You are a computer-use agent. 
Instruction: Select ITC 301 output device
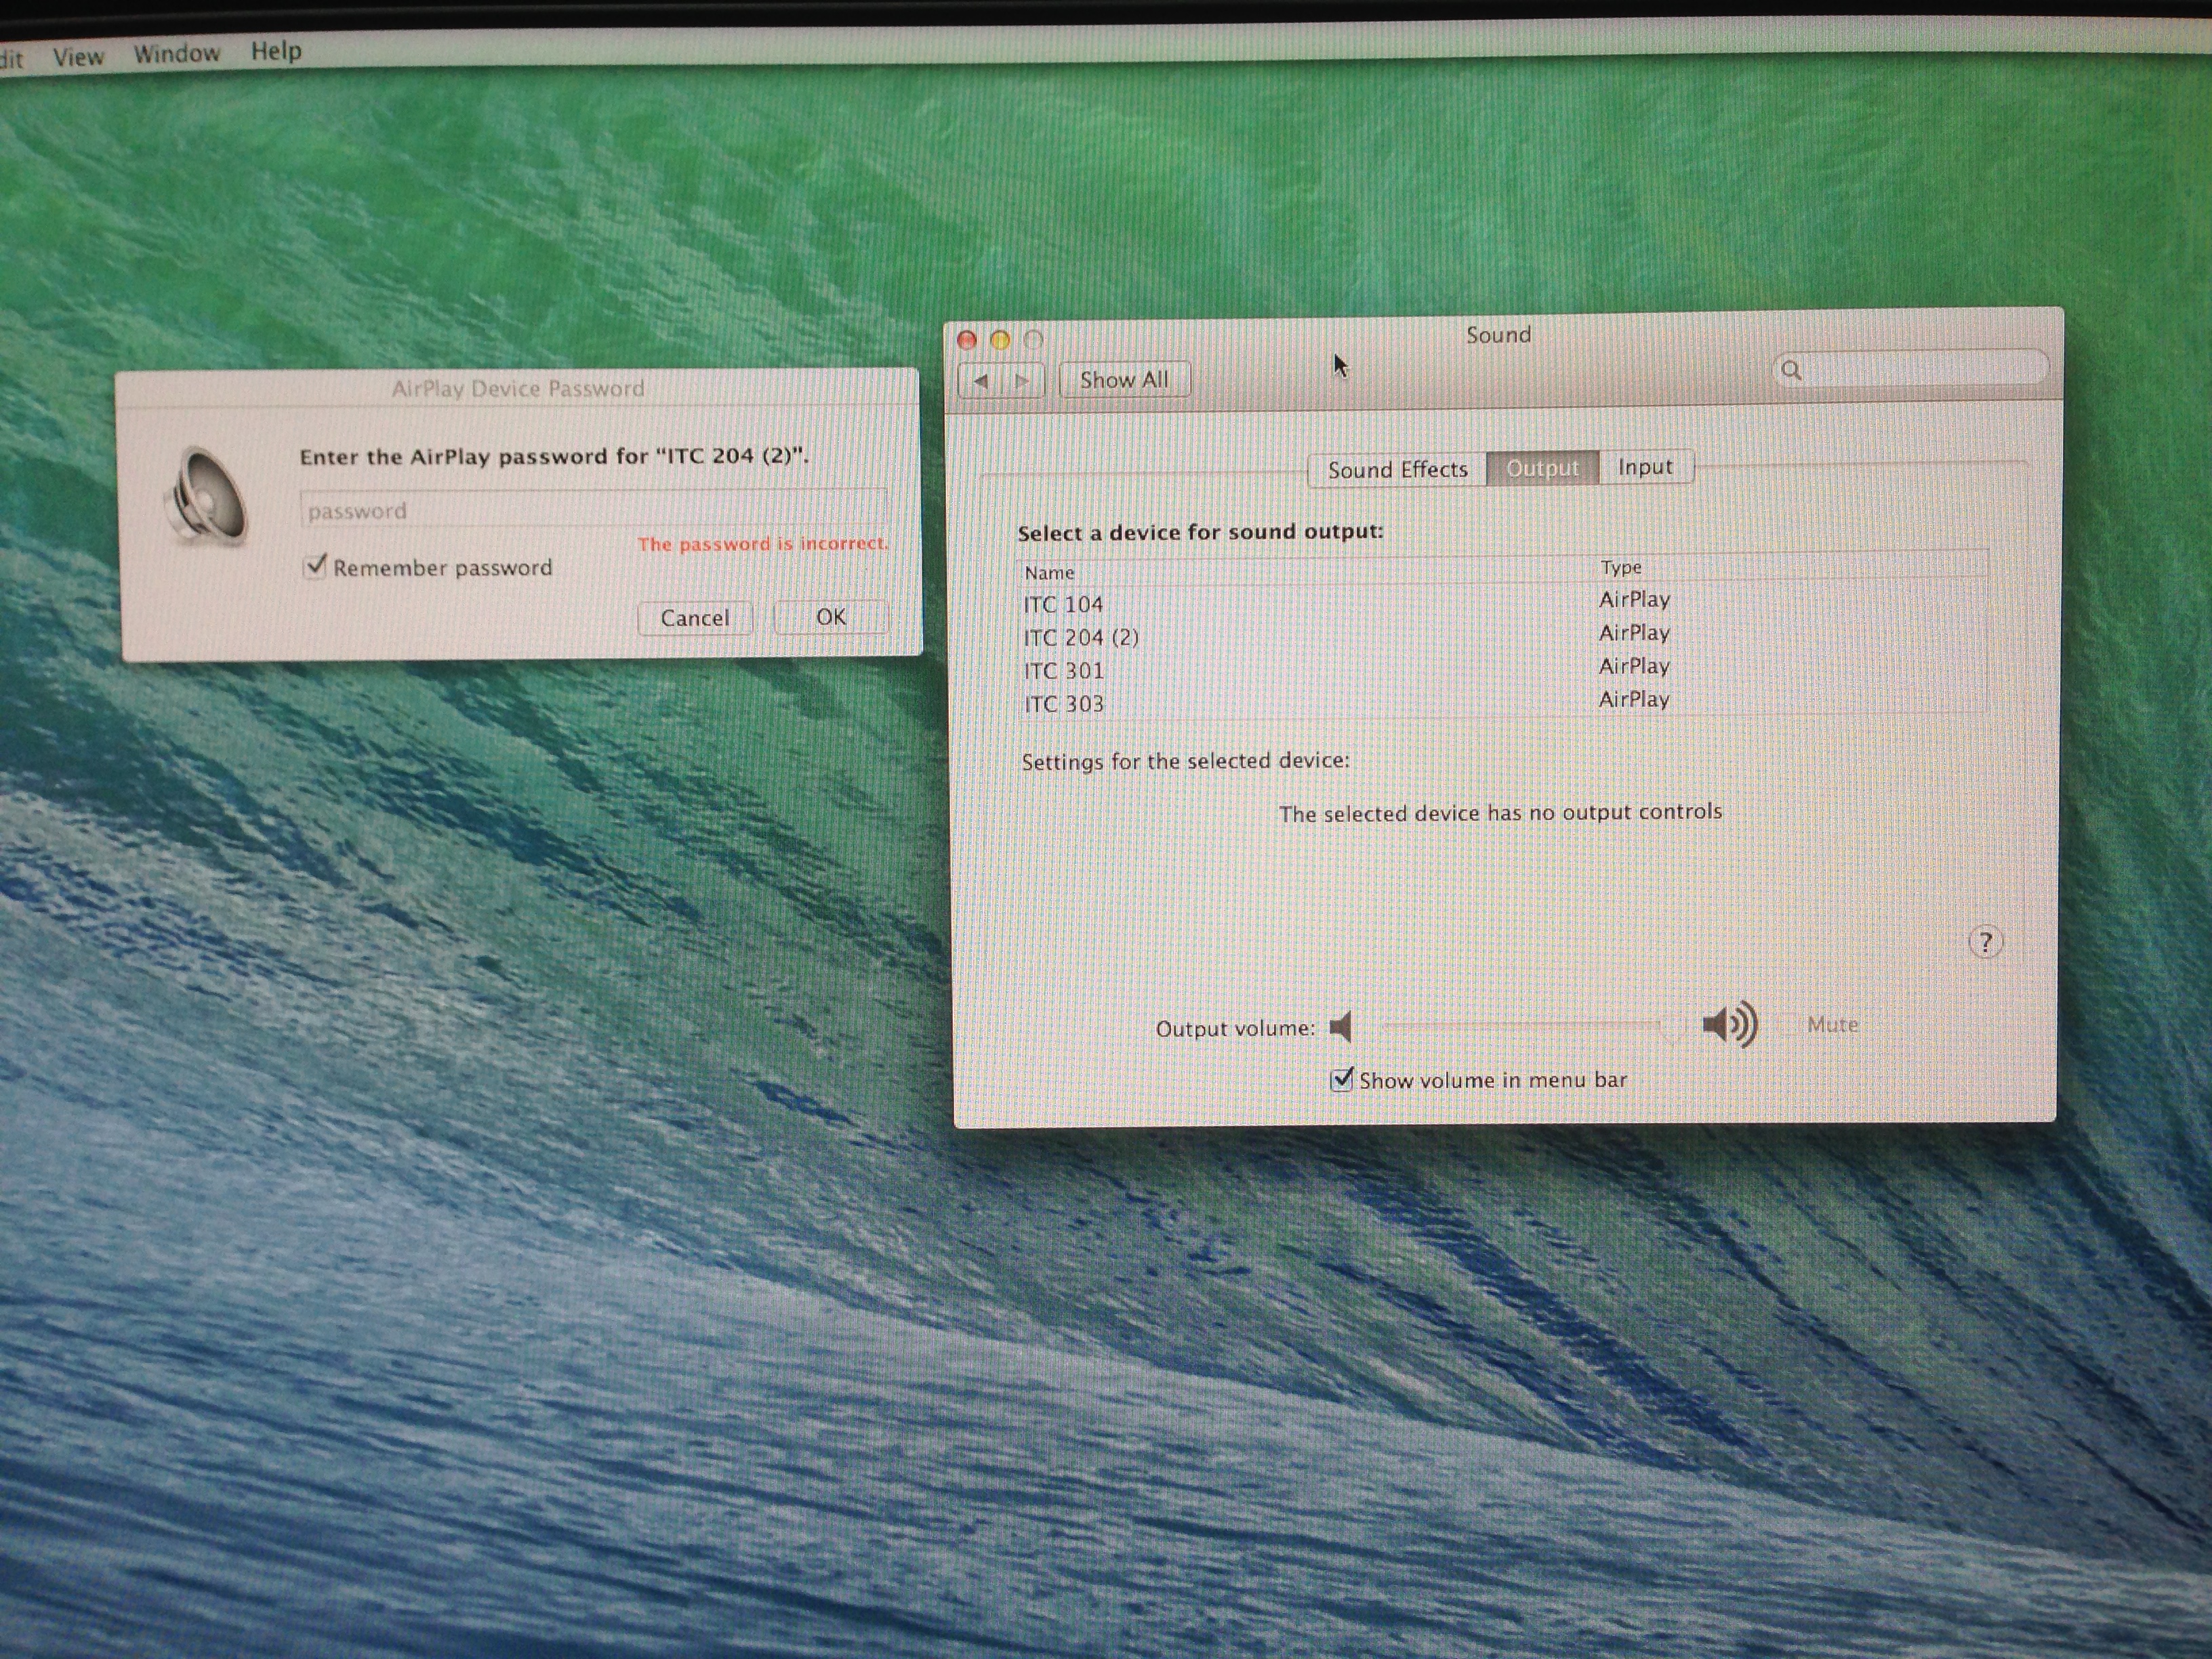coord(1502,668)
